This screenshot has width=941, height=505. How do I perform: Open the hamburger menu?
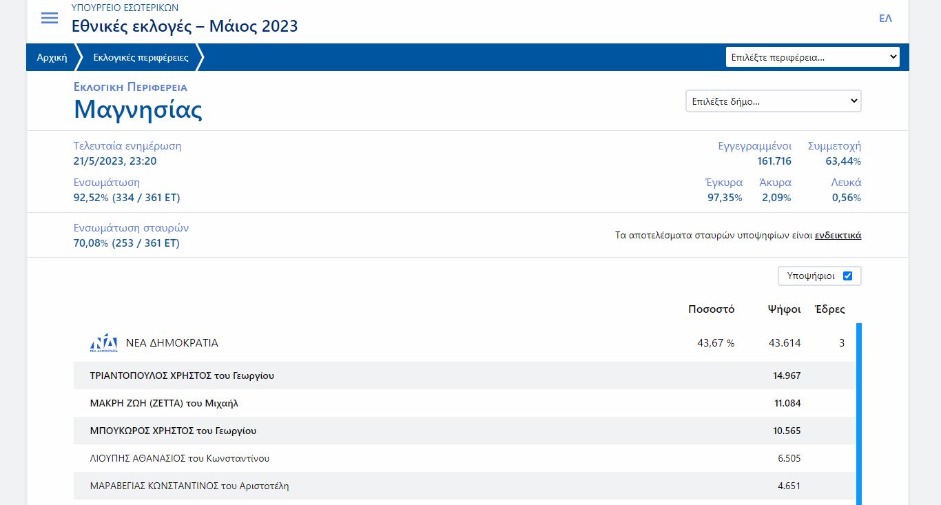click(50, 19)
